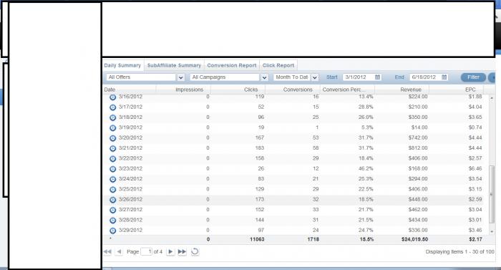Click the page number input box
This screenshot has width=501, height=270.
pyautogui.click(x=146, y=252)
